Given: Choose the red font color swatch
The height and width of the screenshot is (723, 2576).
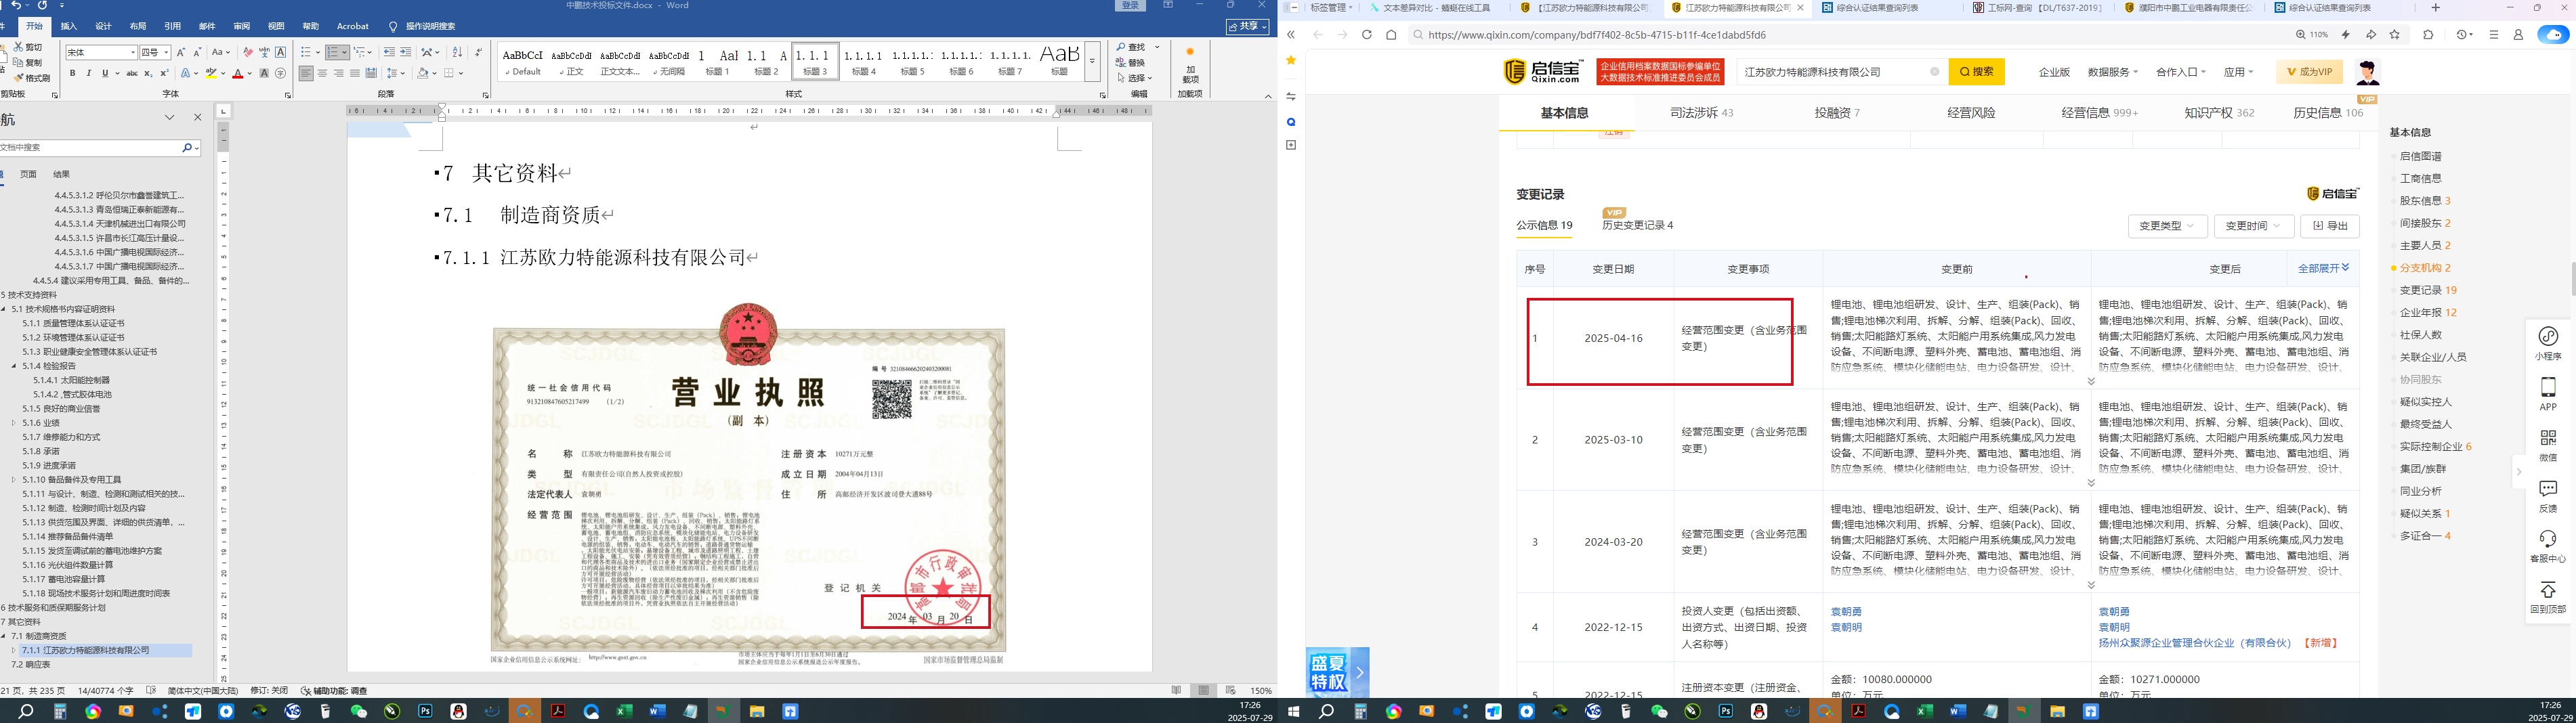Looking at the screenshot, I should pos(237,74).
